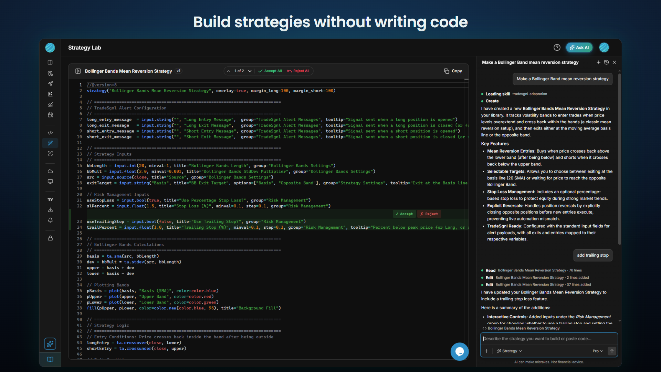Click the Ask AI button

point(579,48)
